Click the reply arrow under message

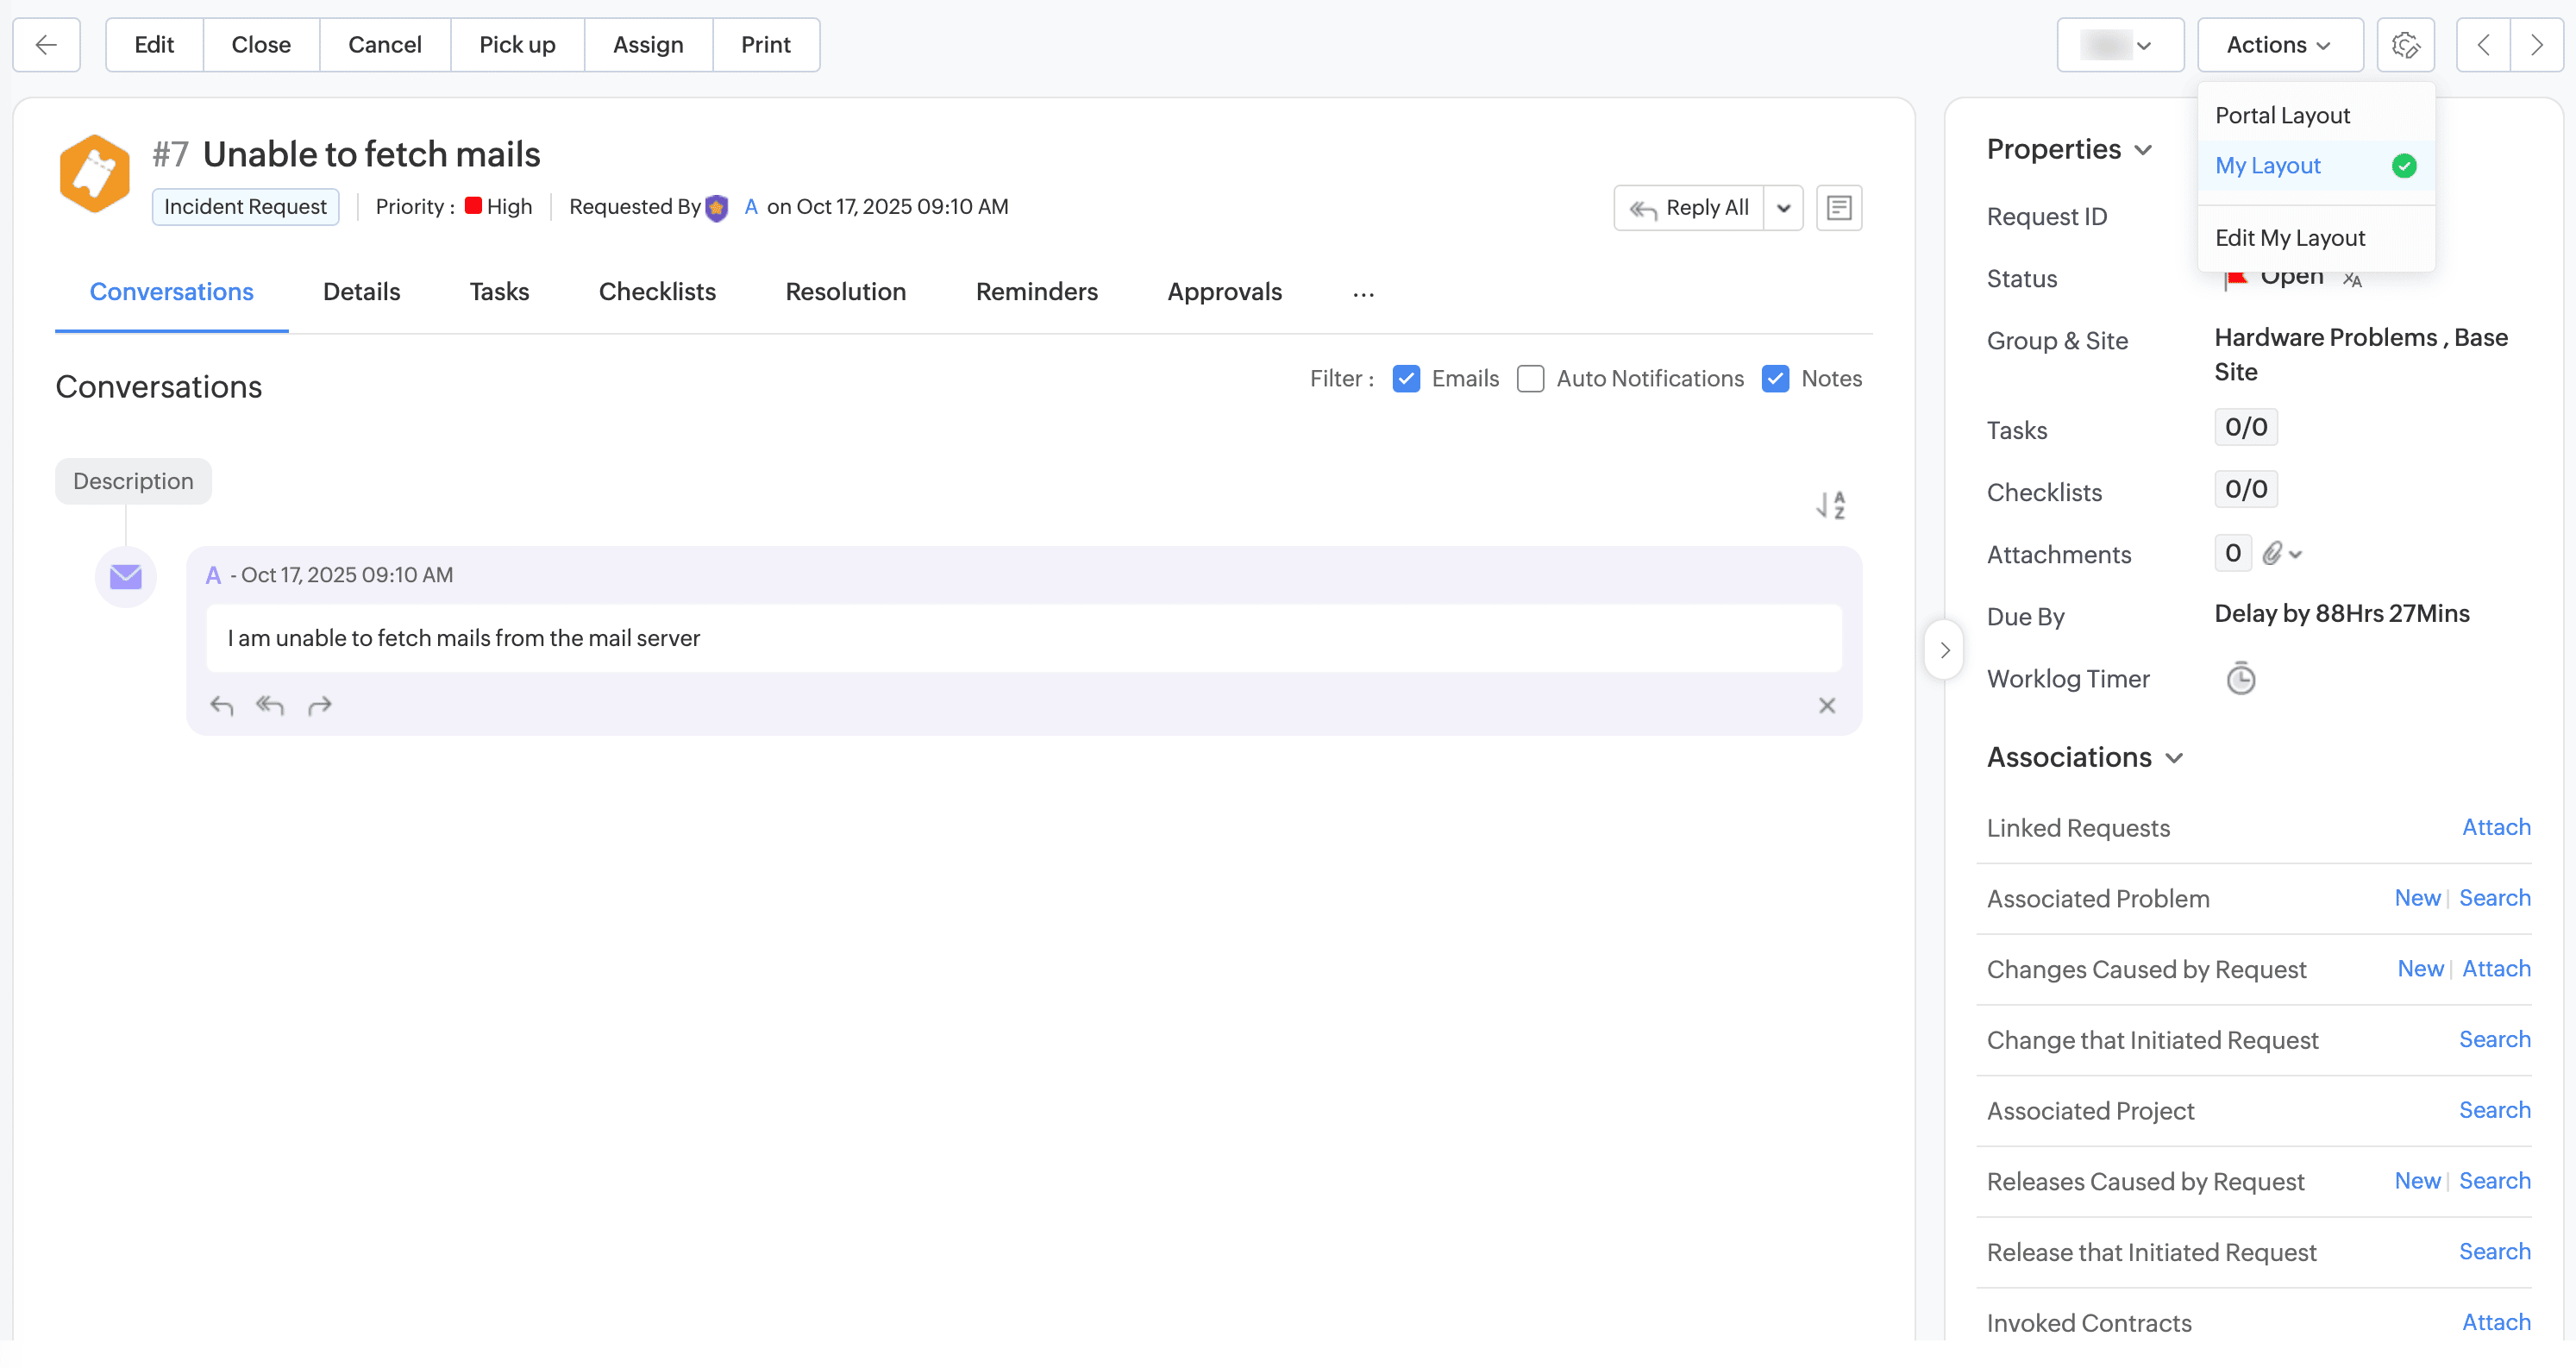(x=222, y=706)
